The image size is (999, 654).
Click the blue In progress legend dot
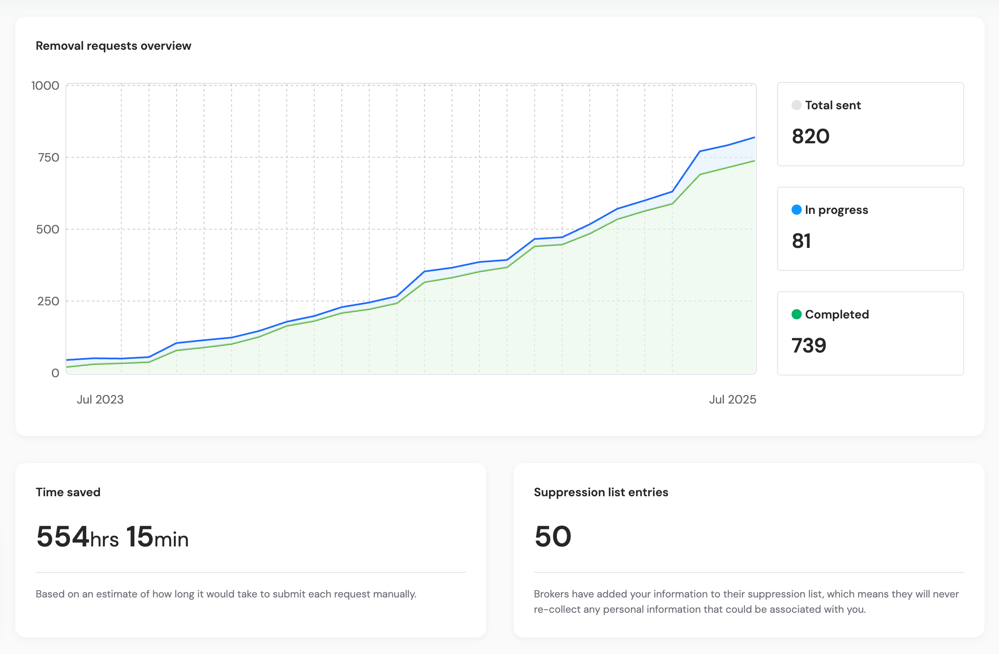tap(796, 210)
